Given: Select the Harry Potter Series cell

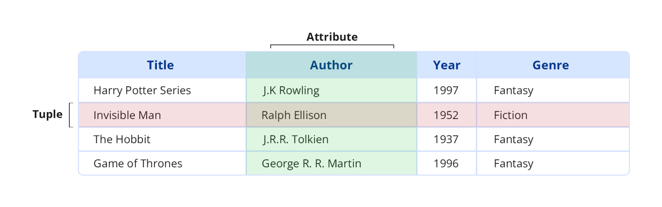Looking at the screenshot, I should 142,91.
